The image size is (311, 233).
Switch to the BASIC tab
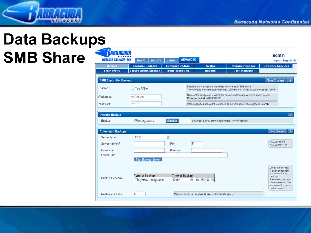pos(142,61)
